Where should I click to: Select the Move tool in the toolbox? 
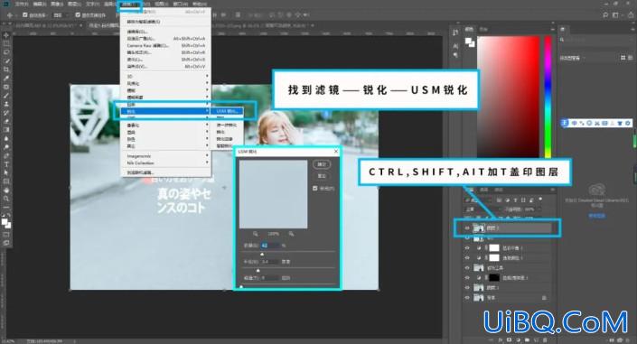(6, 36)
